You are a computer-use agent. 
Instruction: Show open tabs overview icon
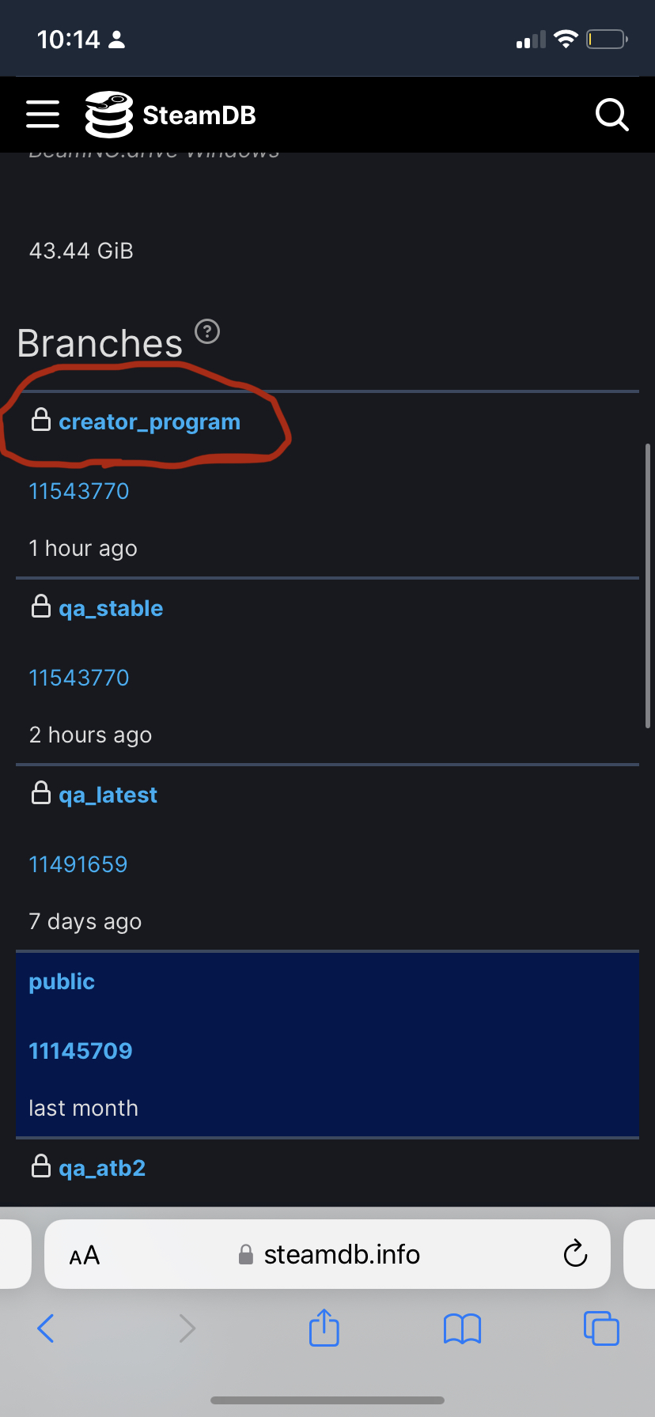(601, 1328)
